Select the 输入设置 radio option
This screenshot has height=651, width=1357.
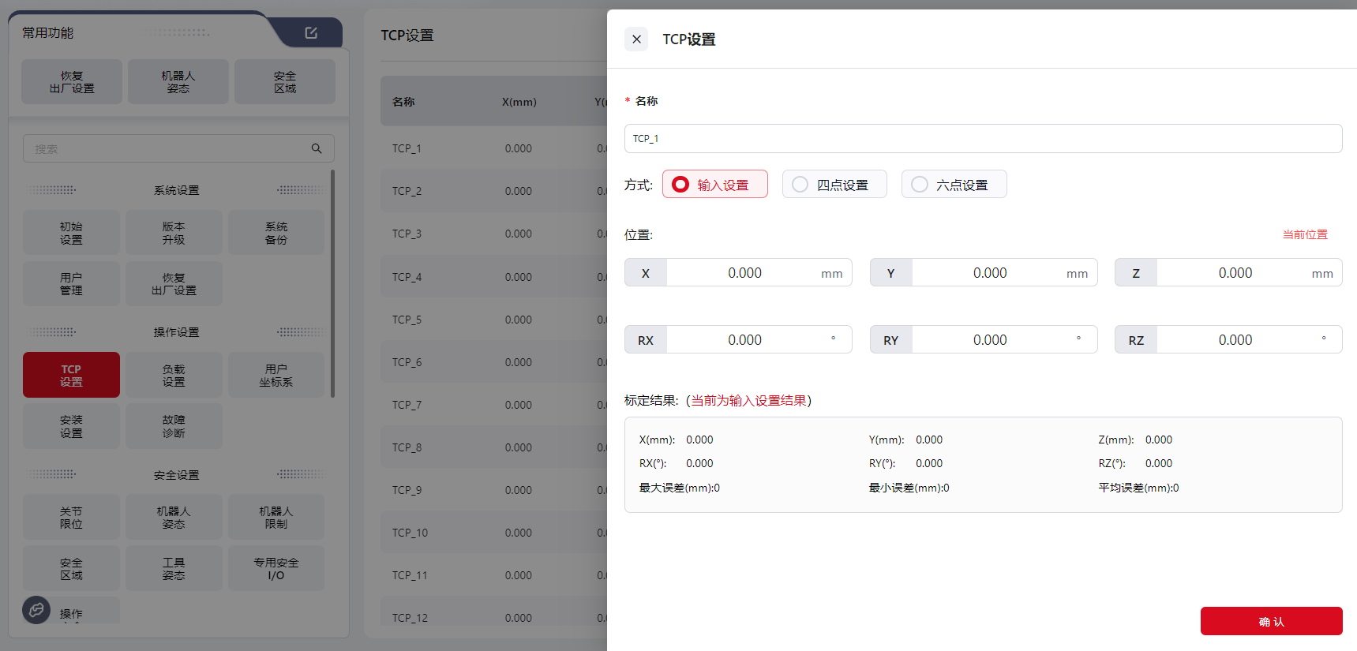tap(714, 185)
